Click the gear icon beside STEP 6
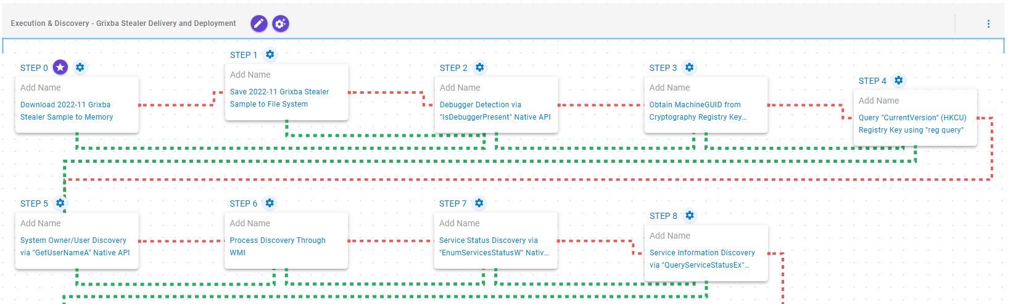The width and height of the screenshot is (1013, 304). 270,203
